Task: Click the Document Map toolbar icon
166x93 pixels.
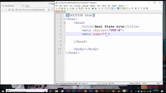Action: click(123, 9)
